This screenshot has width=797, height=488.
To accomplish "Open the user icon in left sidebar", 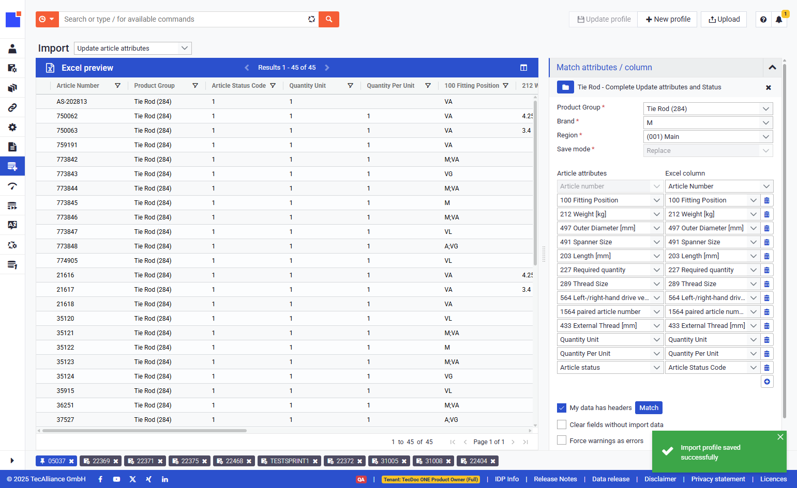I will tap(12, 49).
